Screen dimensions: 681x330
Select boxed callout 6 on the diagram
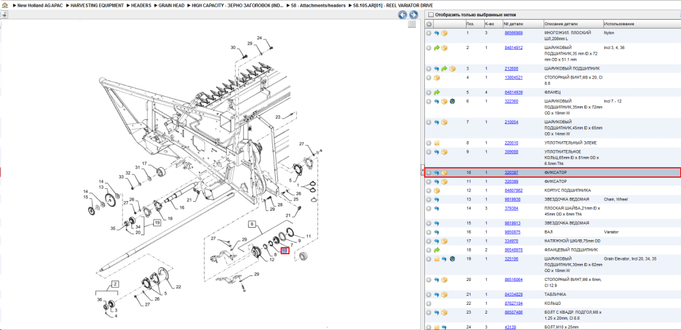[253, 224]
